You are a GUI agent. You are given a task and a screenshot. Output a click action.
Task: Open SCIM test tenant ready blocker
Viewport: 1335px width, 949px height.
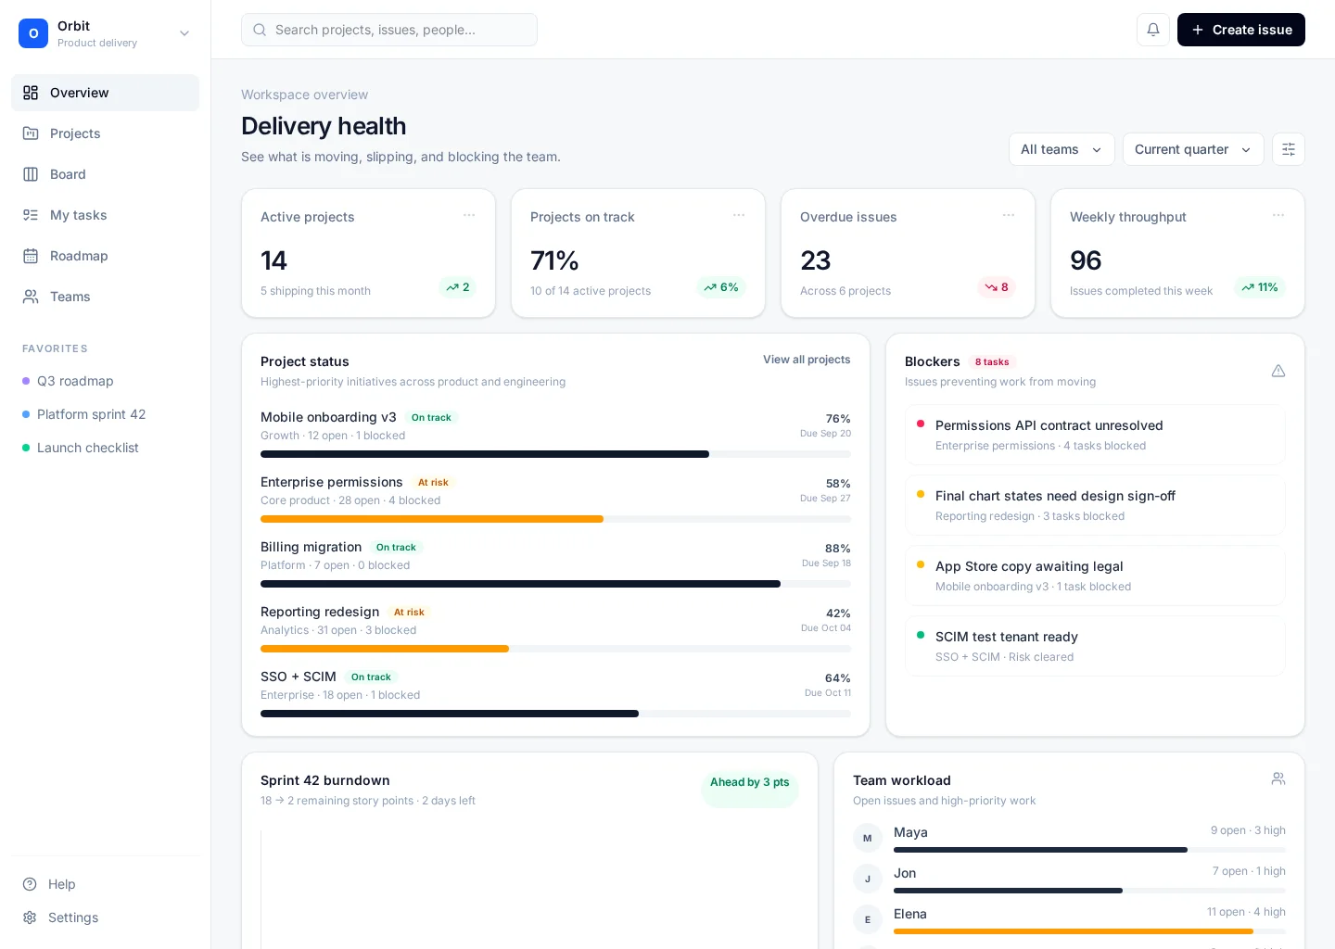click(x=1095, y=646)
